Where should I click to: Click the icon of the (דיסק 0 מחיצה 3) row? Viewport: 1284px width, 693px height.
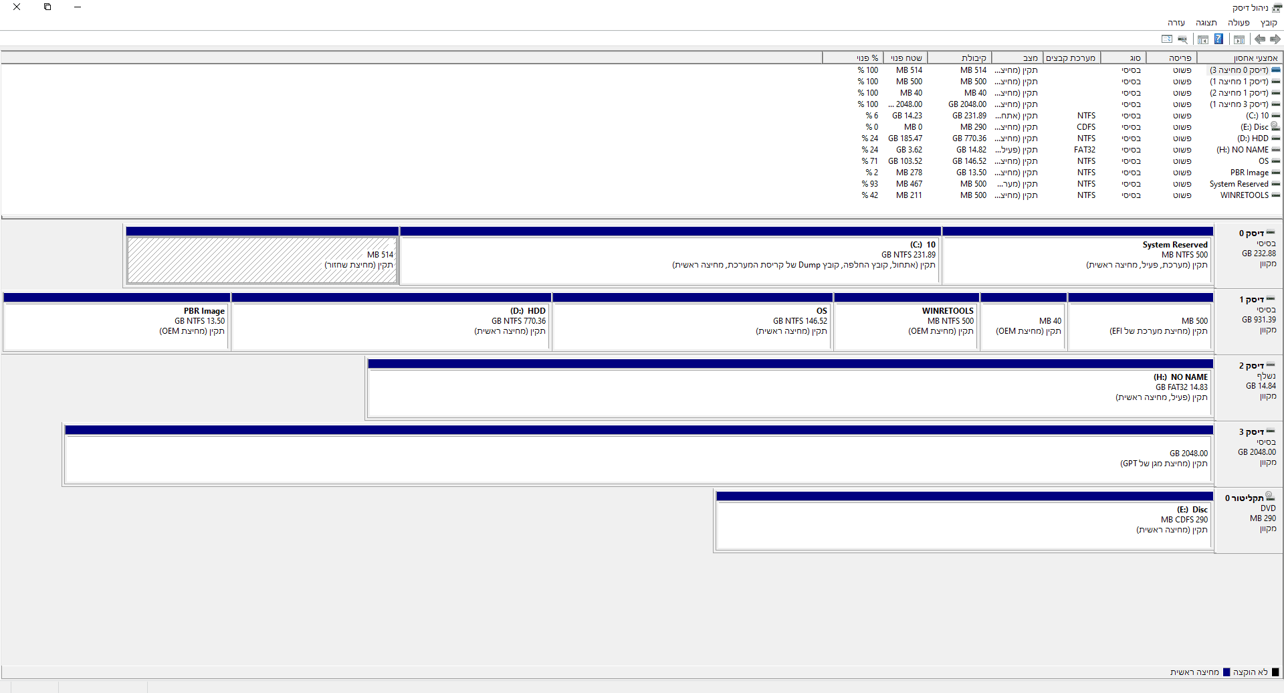1276,70
